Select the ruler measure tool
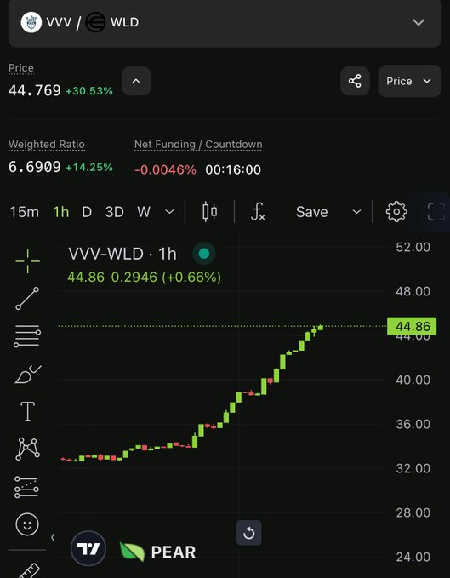 click(x=29, y=569)
